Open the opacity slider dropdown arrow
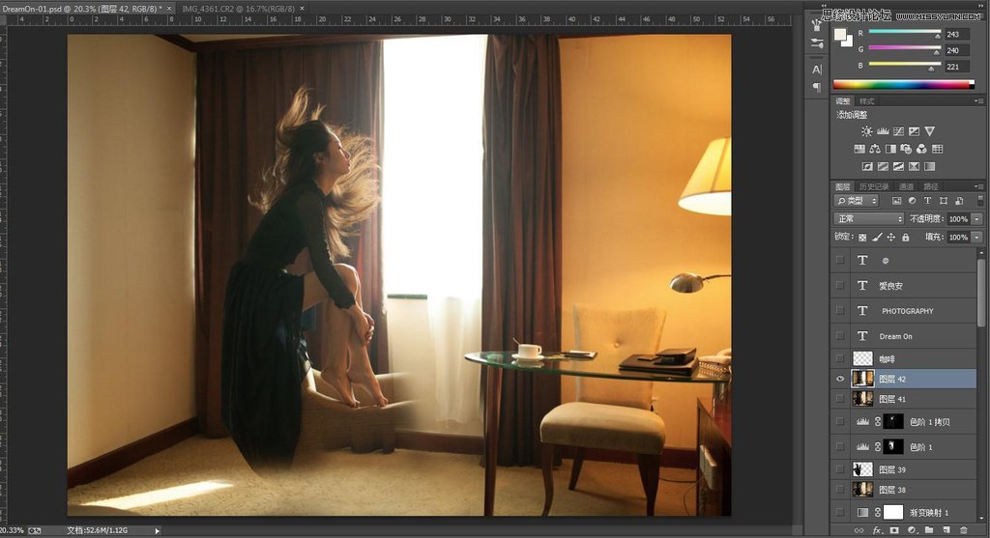Viewport: 990px width, 538px height. pos(976,219)
